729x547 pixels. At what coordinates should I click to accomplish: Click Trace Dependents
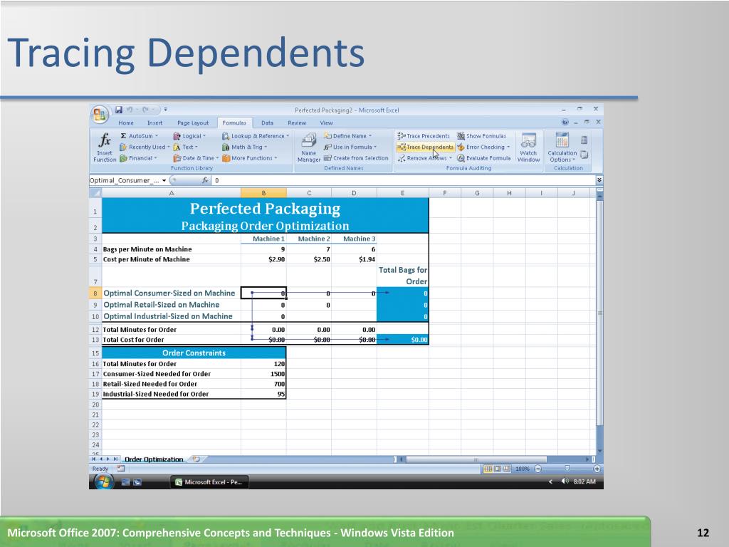click(x=426, y=147)
